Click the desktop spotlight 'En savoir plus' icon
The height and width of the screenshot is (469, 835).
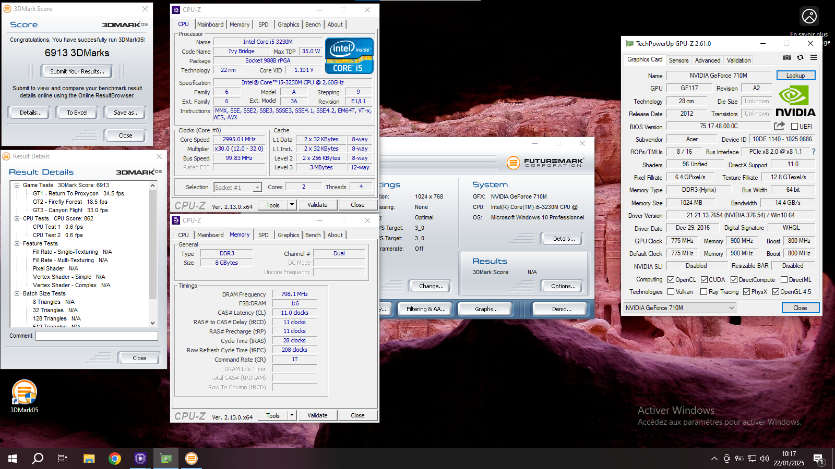coord(809,16)
